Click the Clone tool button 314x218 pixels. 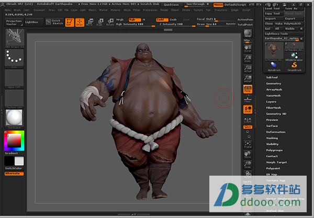pos(269,24)
